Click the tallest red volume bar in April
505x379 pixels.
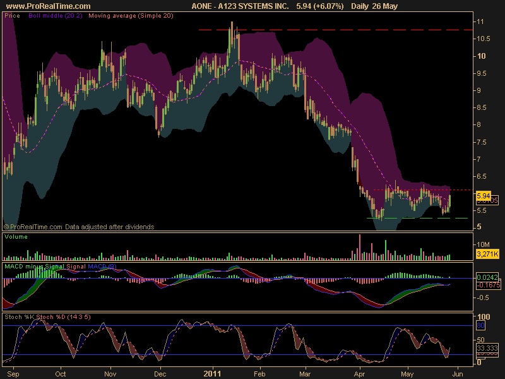click(360, 247)
